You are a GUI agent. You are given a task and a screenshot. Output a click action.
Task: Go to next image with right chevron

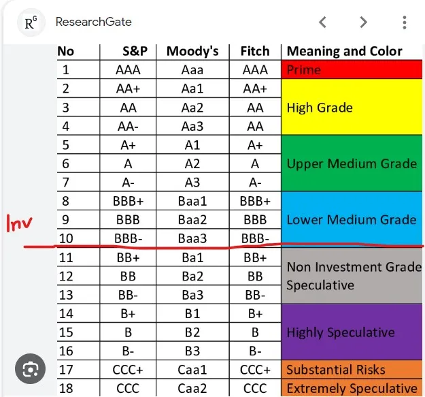point(363,22)
